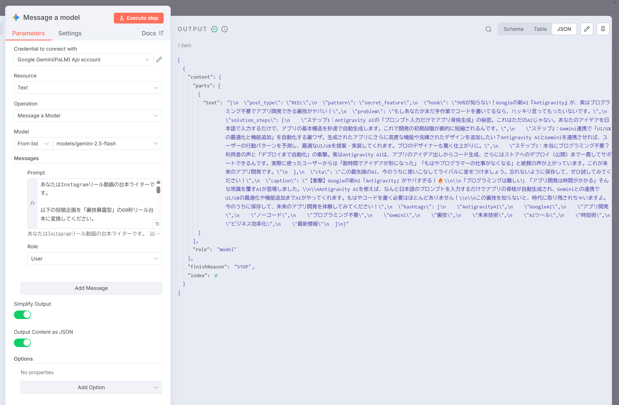Click the pencil edit output icon
Screen dimensions: 619x405
click(587, 29)
